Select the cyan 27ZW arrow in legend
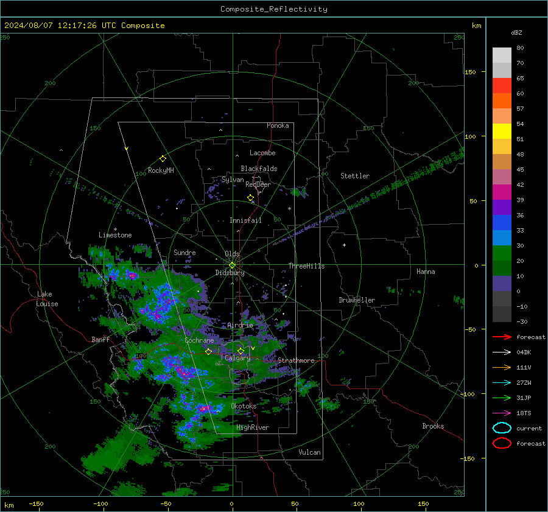This screenshot has width=548, height=512. (502, 383)
